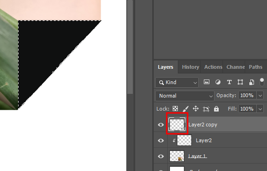The width and height of the screenshot is (267, 171).
Task: Hide the Layer 1 layer
Action: pos(161,156)
